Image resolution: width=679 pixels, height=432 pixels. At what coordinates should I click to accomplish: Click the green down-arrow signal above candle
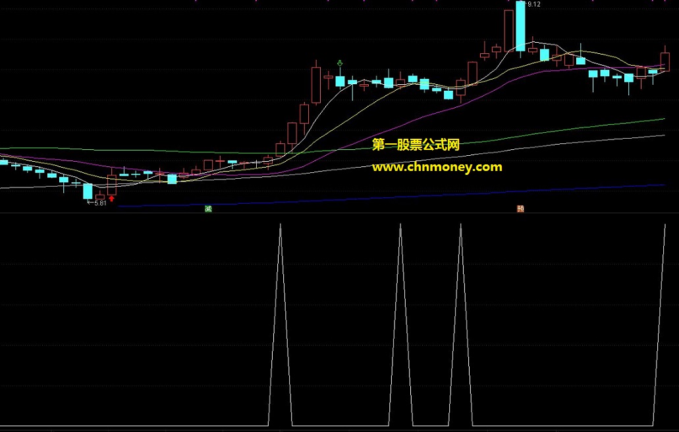click(x=340, y=64)
